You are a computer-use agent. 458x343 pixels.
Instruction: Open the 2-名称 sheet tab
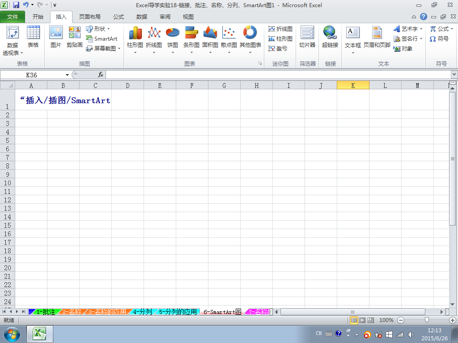click(x=72, y=312)
